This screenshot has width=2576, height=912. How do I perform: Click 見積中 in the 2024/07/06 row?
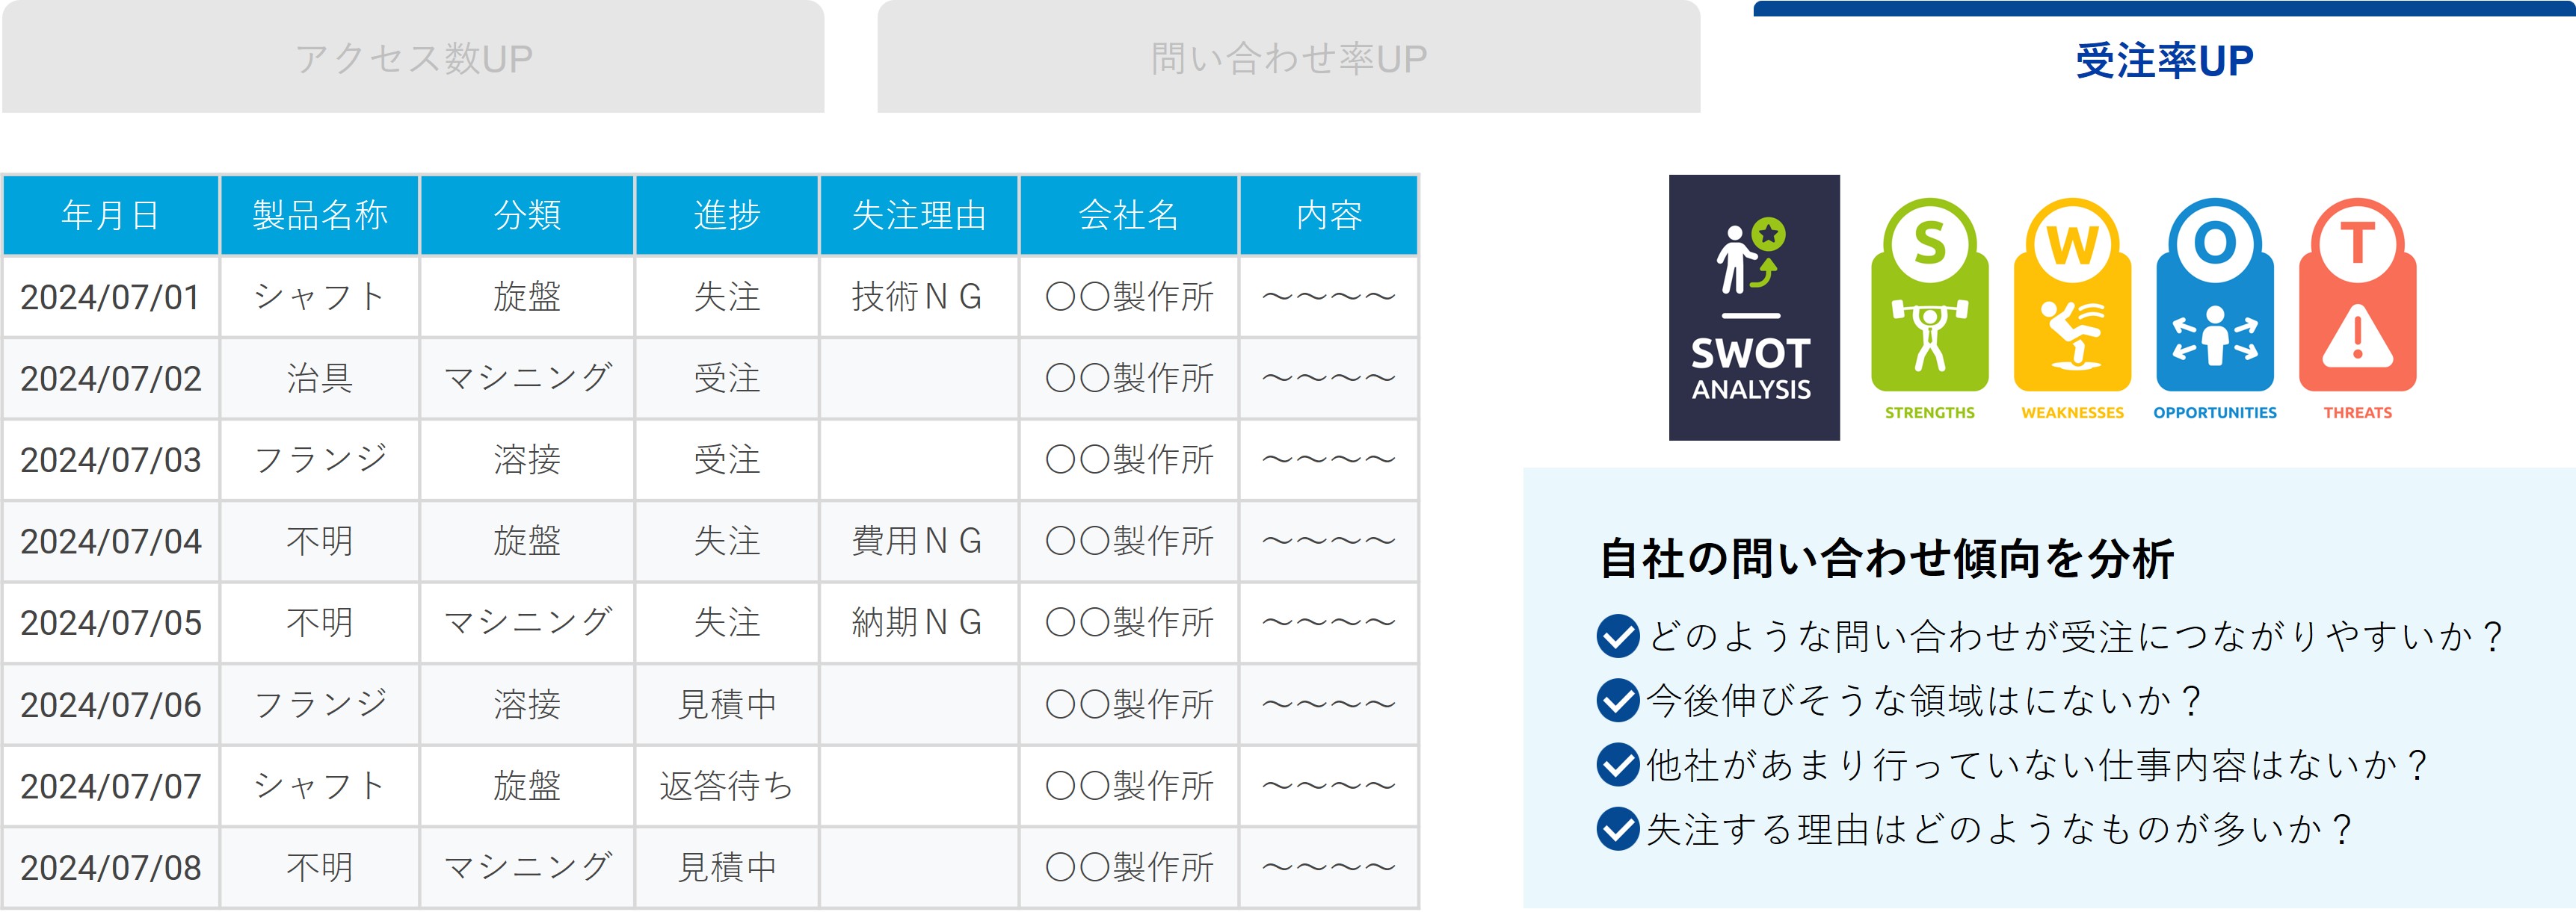(727, 704)
